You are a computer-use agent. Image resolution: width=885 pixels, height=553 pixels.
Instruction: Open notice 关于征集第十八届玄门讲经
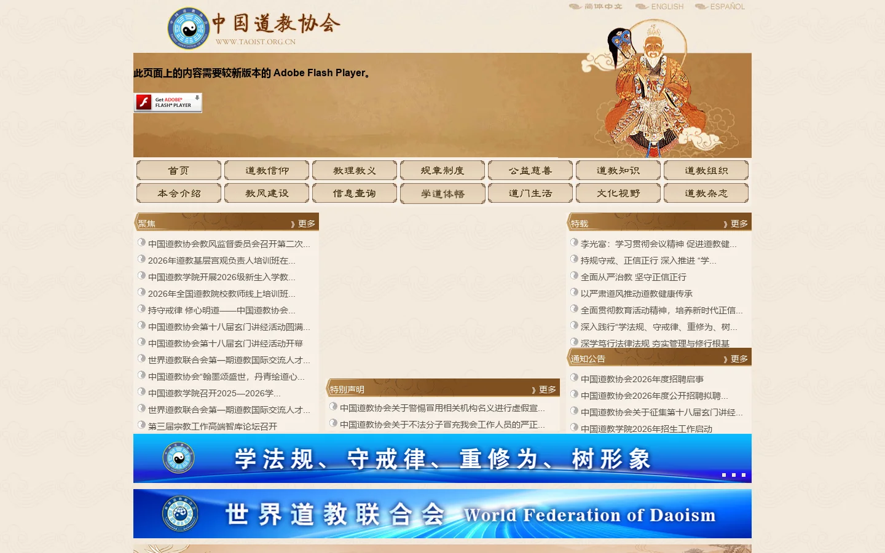click(661, 412)
